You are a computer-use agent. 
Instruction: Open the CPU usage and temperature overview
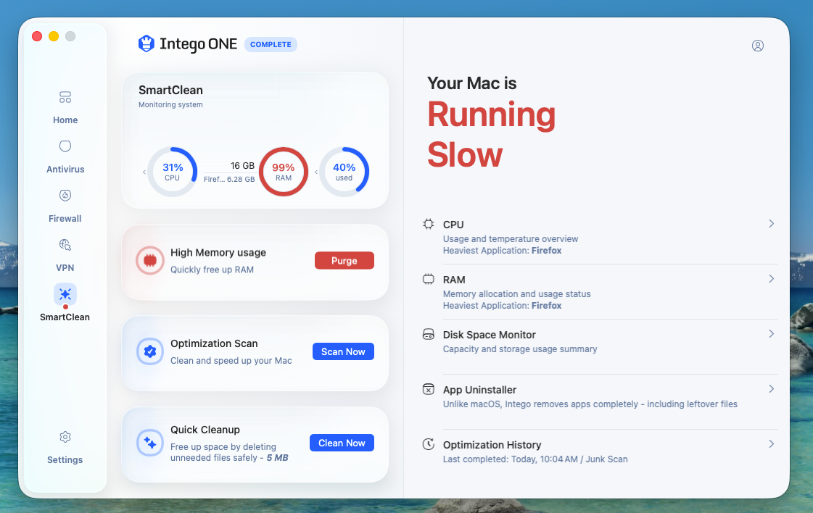coord(510,239)
